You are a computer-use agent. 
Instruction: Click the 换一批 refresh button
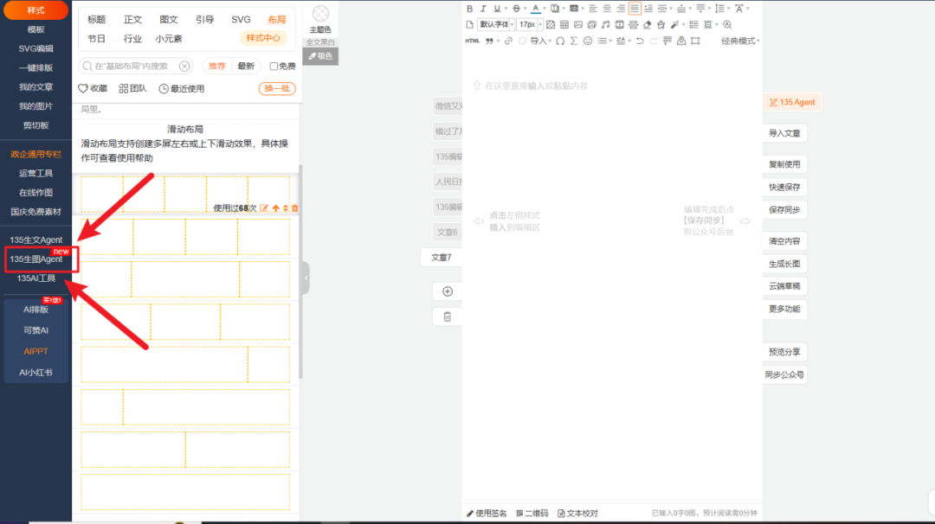277,89
